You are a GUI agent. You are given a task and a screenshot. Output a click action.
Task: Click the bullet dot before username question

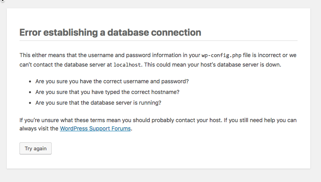30,82
